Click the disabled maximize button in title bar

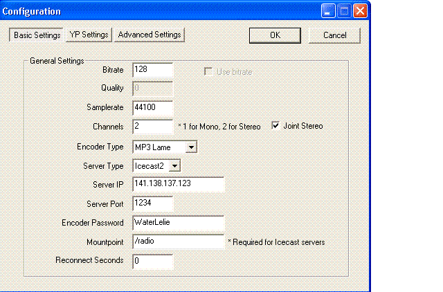[x=344, y=11]
